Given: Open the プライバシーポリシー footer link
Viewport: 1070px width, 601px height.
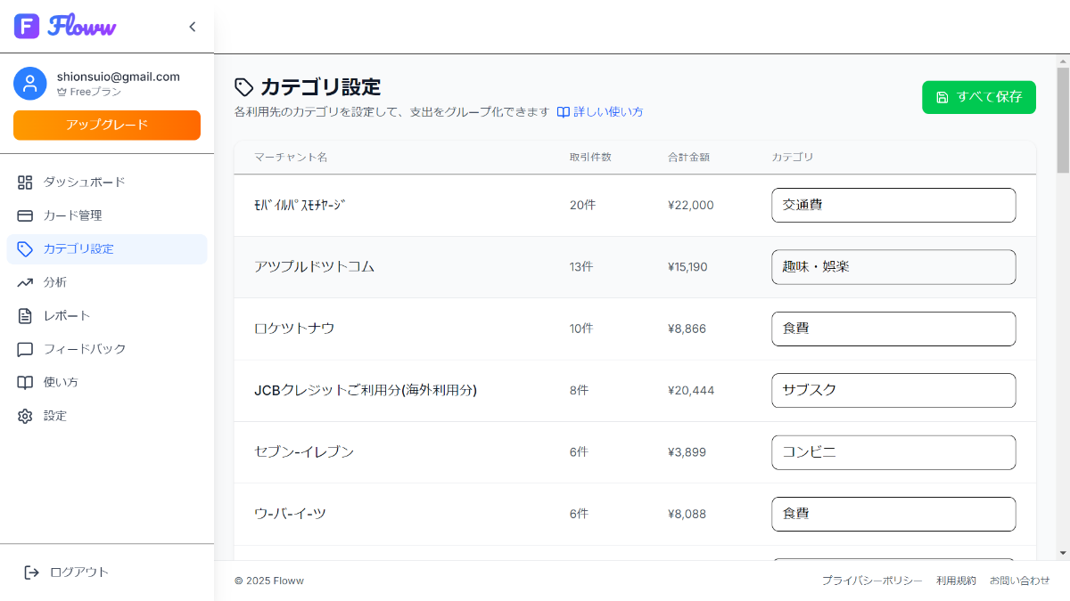Looking at the screenshot, I should (x=871, y=581).
